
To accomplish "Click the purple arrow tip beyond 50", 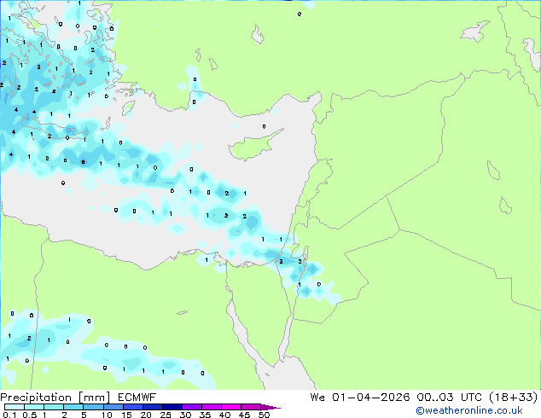I will click(270, 407).
